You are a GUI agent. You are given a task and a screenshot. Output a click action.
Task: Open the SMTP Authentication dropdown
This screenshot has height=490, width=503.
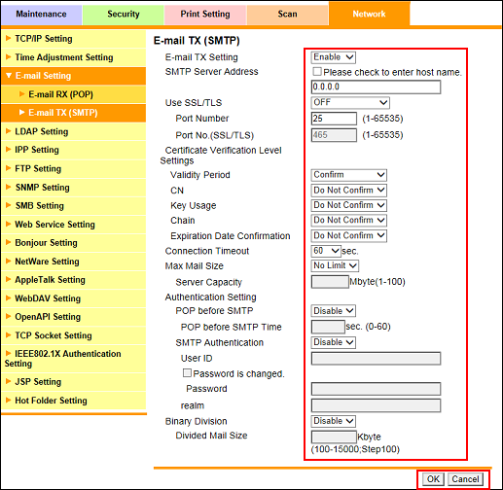pyautogui.click(x=333, y=342)
